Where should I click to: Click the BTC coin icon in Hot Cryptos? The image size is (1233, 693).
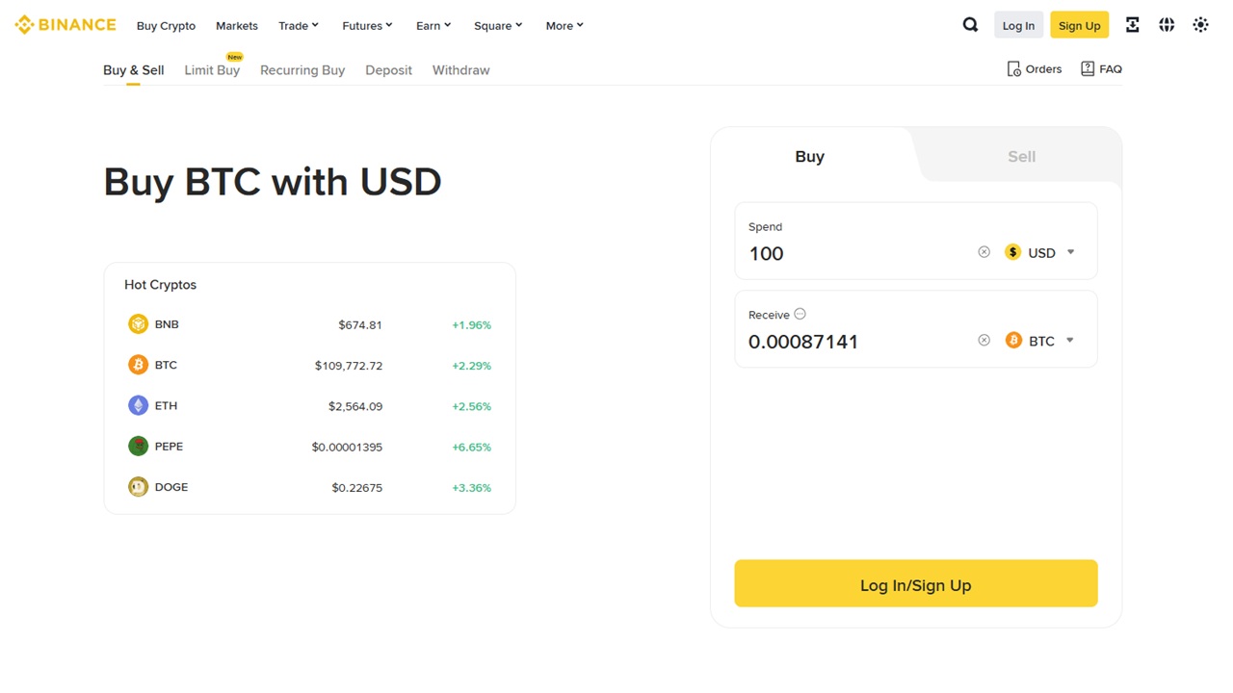[138, 365]
